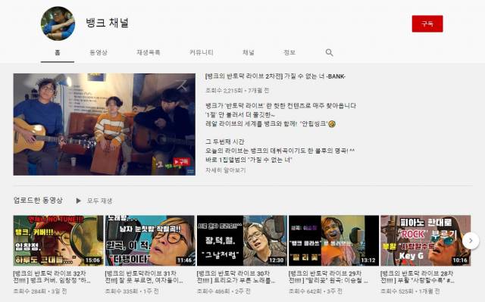This screenshot has width=485, height=302.
Task: Click the 조회수 335회 • 1주 전 text
Action: [x=132, y=291]
